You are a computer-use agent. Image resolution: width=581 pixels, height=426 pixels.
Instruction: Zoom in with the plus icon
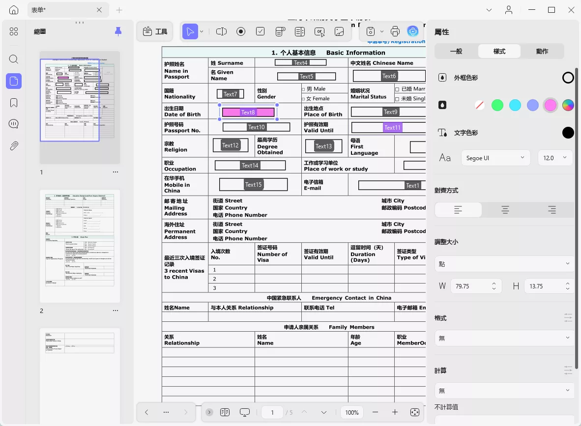395,412
